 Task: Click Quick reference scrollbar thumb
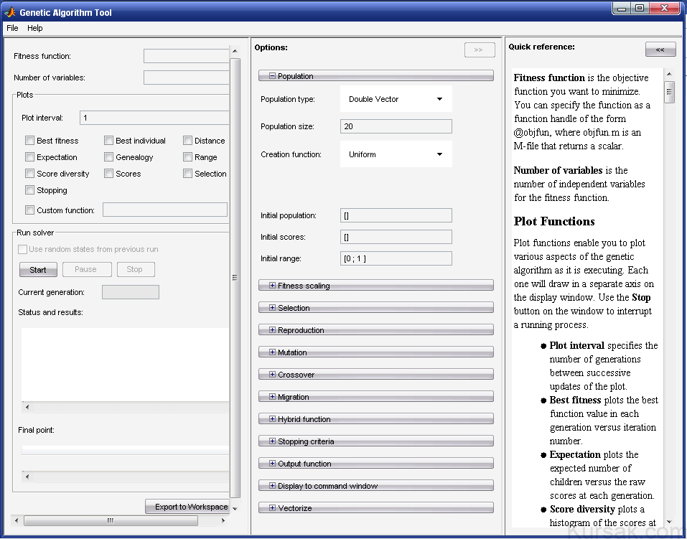tap(669, 92)
